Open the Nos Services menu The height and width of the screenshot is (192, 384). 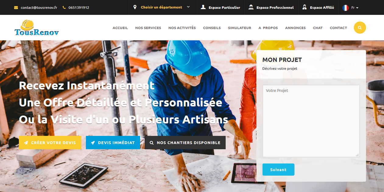tap(148, 28)
